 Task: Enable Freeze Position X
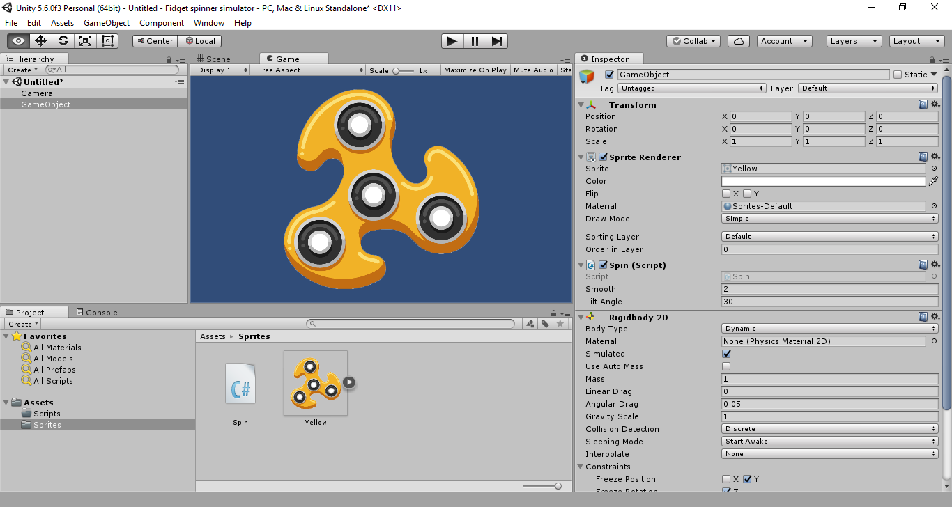coord(726,479)
